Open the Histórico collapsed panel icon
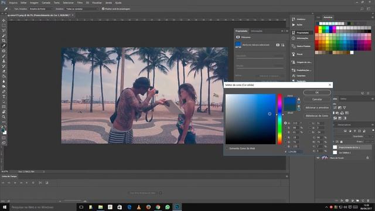 [x=294, y=19]
